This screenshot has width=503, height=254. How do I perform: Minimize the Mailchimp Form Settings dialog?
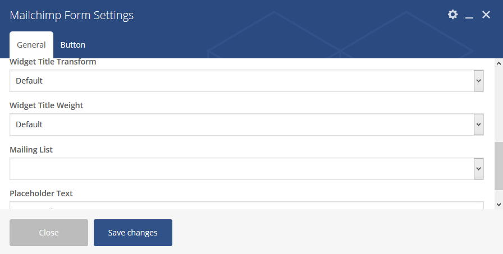[x=469, y=16]
